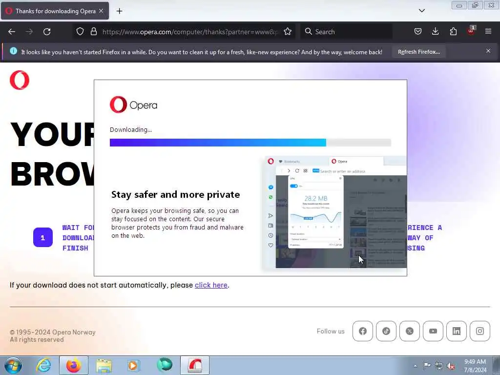Open the Firefox hamburger menu
Screen dimensions: 500x375
point(488,32)
